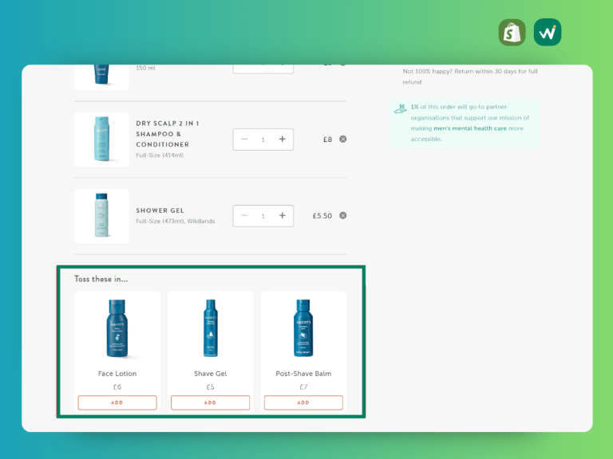Click the Shopify bag icon

click(x=512, y=33)
